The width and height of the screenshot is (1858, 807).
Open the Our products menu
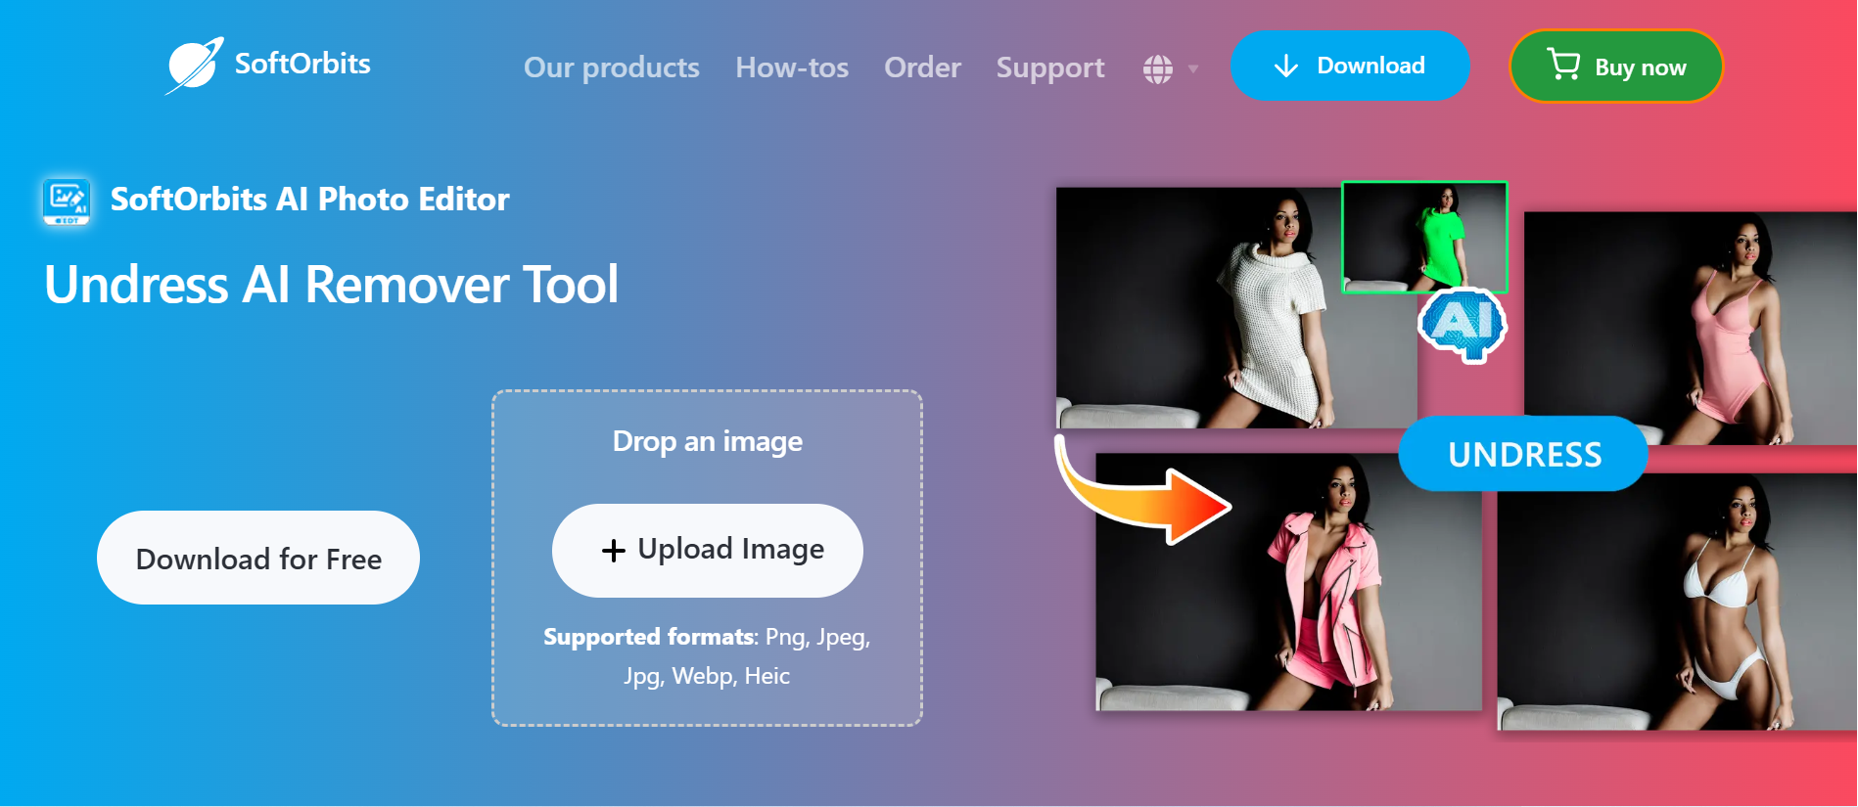tap(612, 67)
